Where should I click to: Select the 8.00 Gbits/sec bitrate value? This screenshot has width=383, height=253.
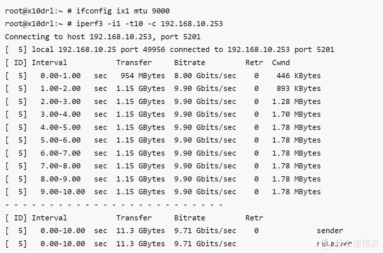[205, 76]
